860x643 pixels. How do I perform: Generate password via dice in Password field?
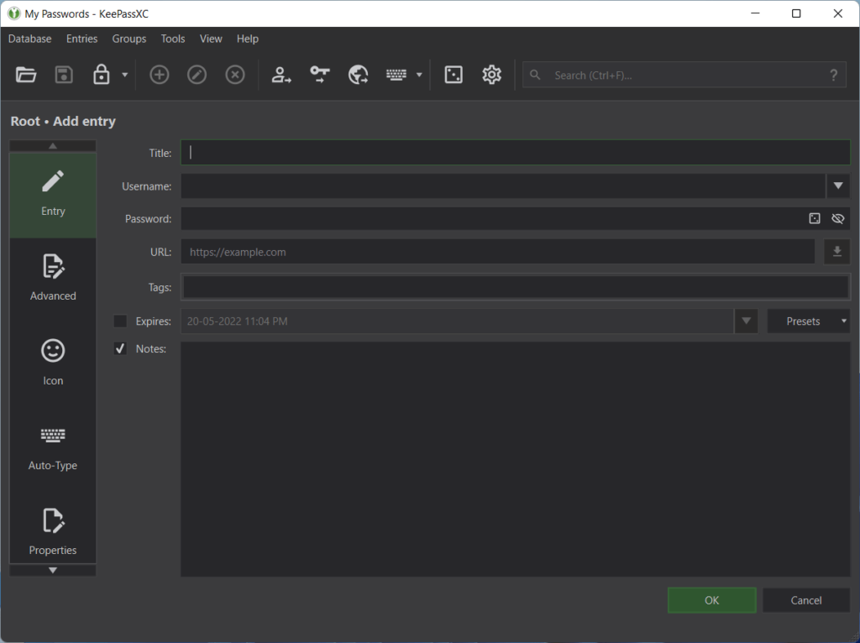pyautogui.click(x=815, y=219)
